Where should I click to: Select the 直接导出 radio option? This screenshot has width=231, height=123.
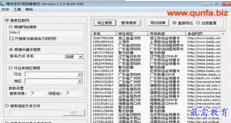174,23
